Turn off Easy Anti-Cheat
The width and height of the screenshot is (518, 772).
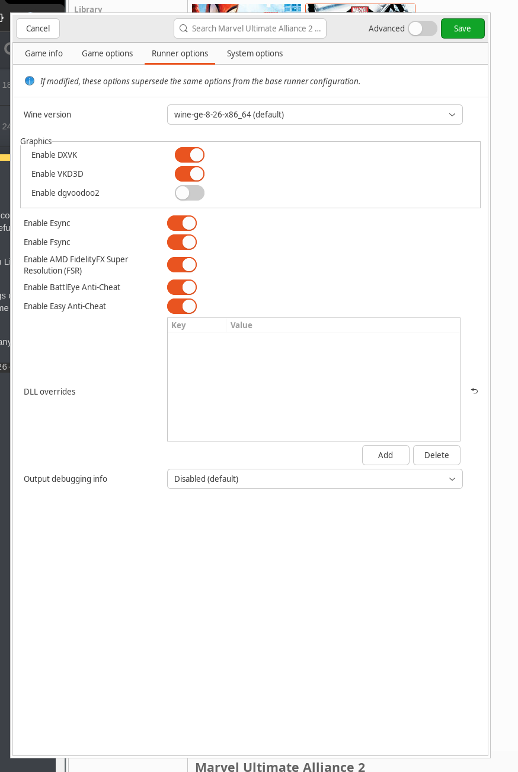(x=182, y=306)
